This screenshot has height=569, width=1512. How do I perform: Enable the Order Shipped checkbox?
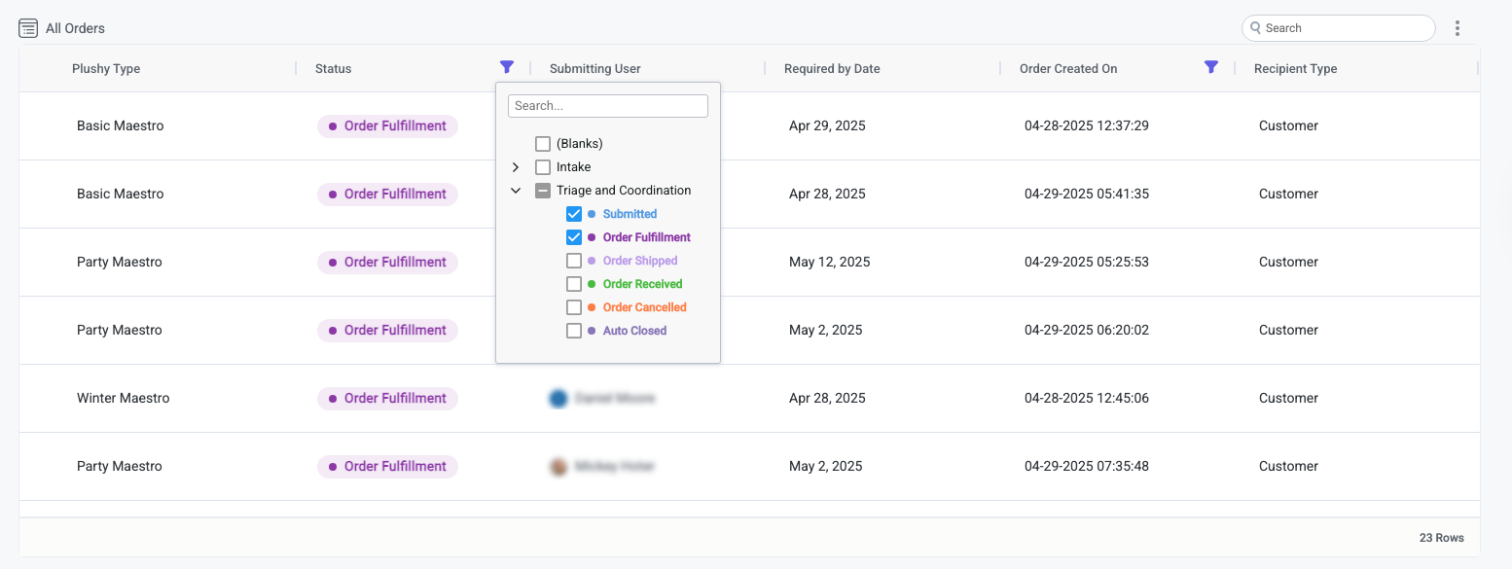tap(574, 261)
